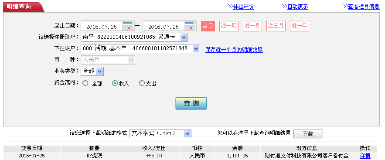Click the 操作 column header
Viewport: 385px width, 160px height.
(x=365, y=148)
